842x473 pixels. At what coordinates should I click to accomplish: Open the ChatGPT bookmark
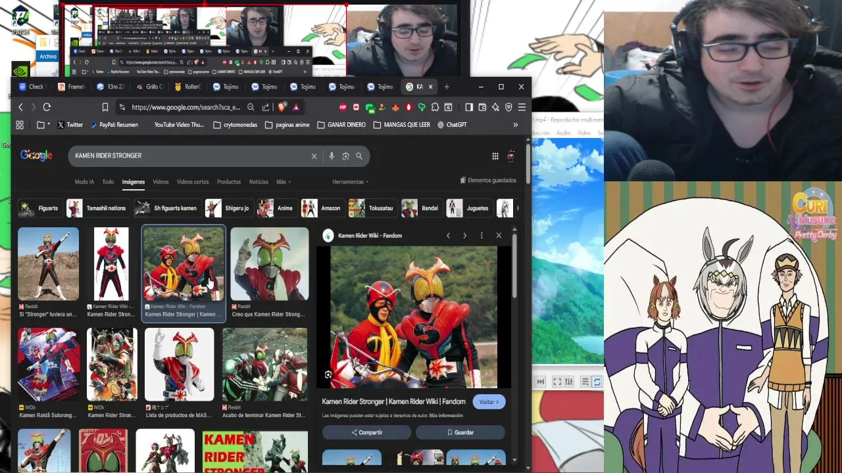click(452, 125)
